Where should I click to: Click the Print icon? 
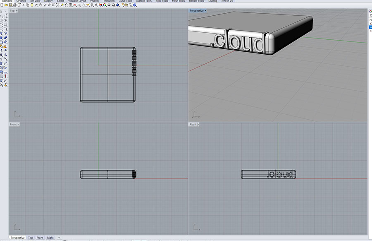[x=14, y=5]
